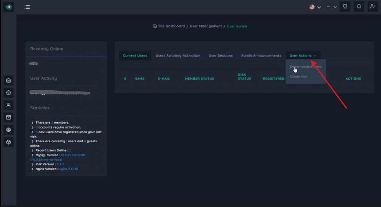The width and height of the screenshot is (381, 207).
Task: Click the nginx/1.17.10 version value
Action: pos(68,169)
